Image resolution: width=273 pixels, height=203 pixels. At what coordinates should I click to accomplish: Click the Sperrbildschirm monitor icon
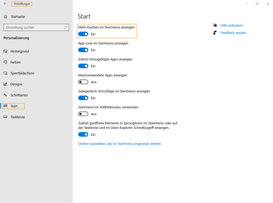point(5,73)
